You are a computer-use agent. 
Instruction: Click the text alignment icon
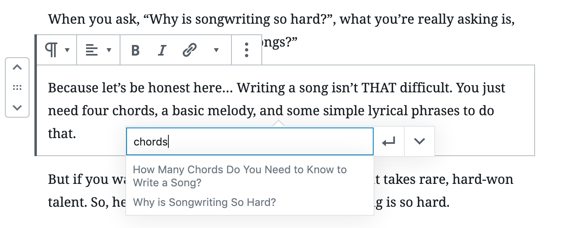(91, 50)
